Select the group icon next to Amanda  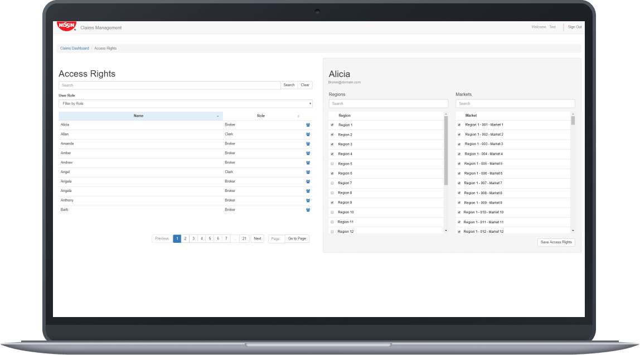click(307, 143)
